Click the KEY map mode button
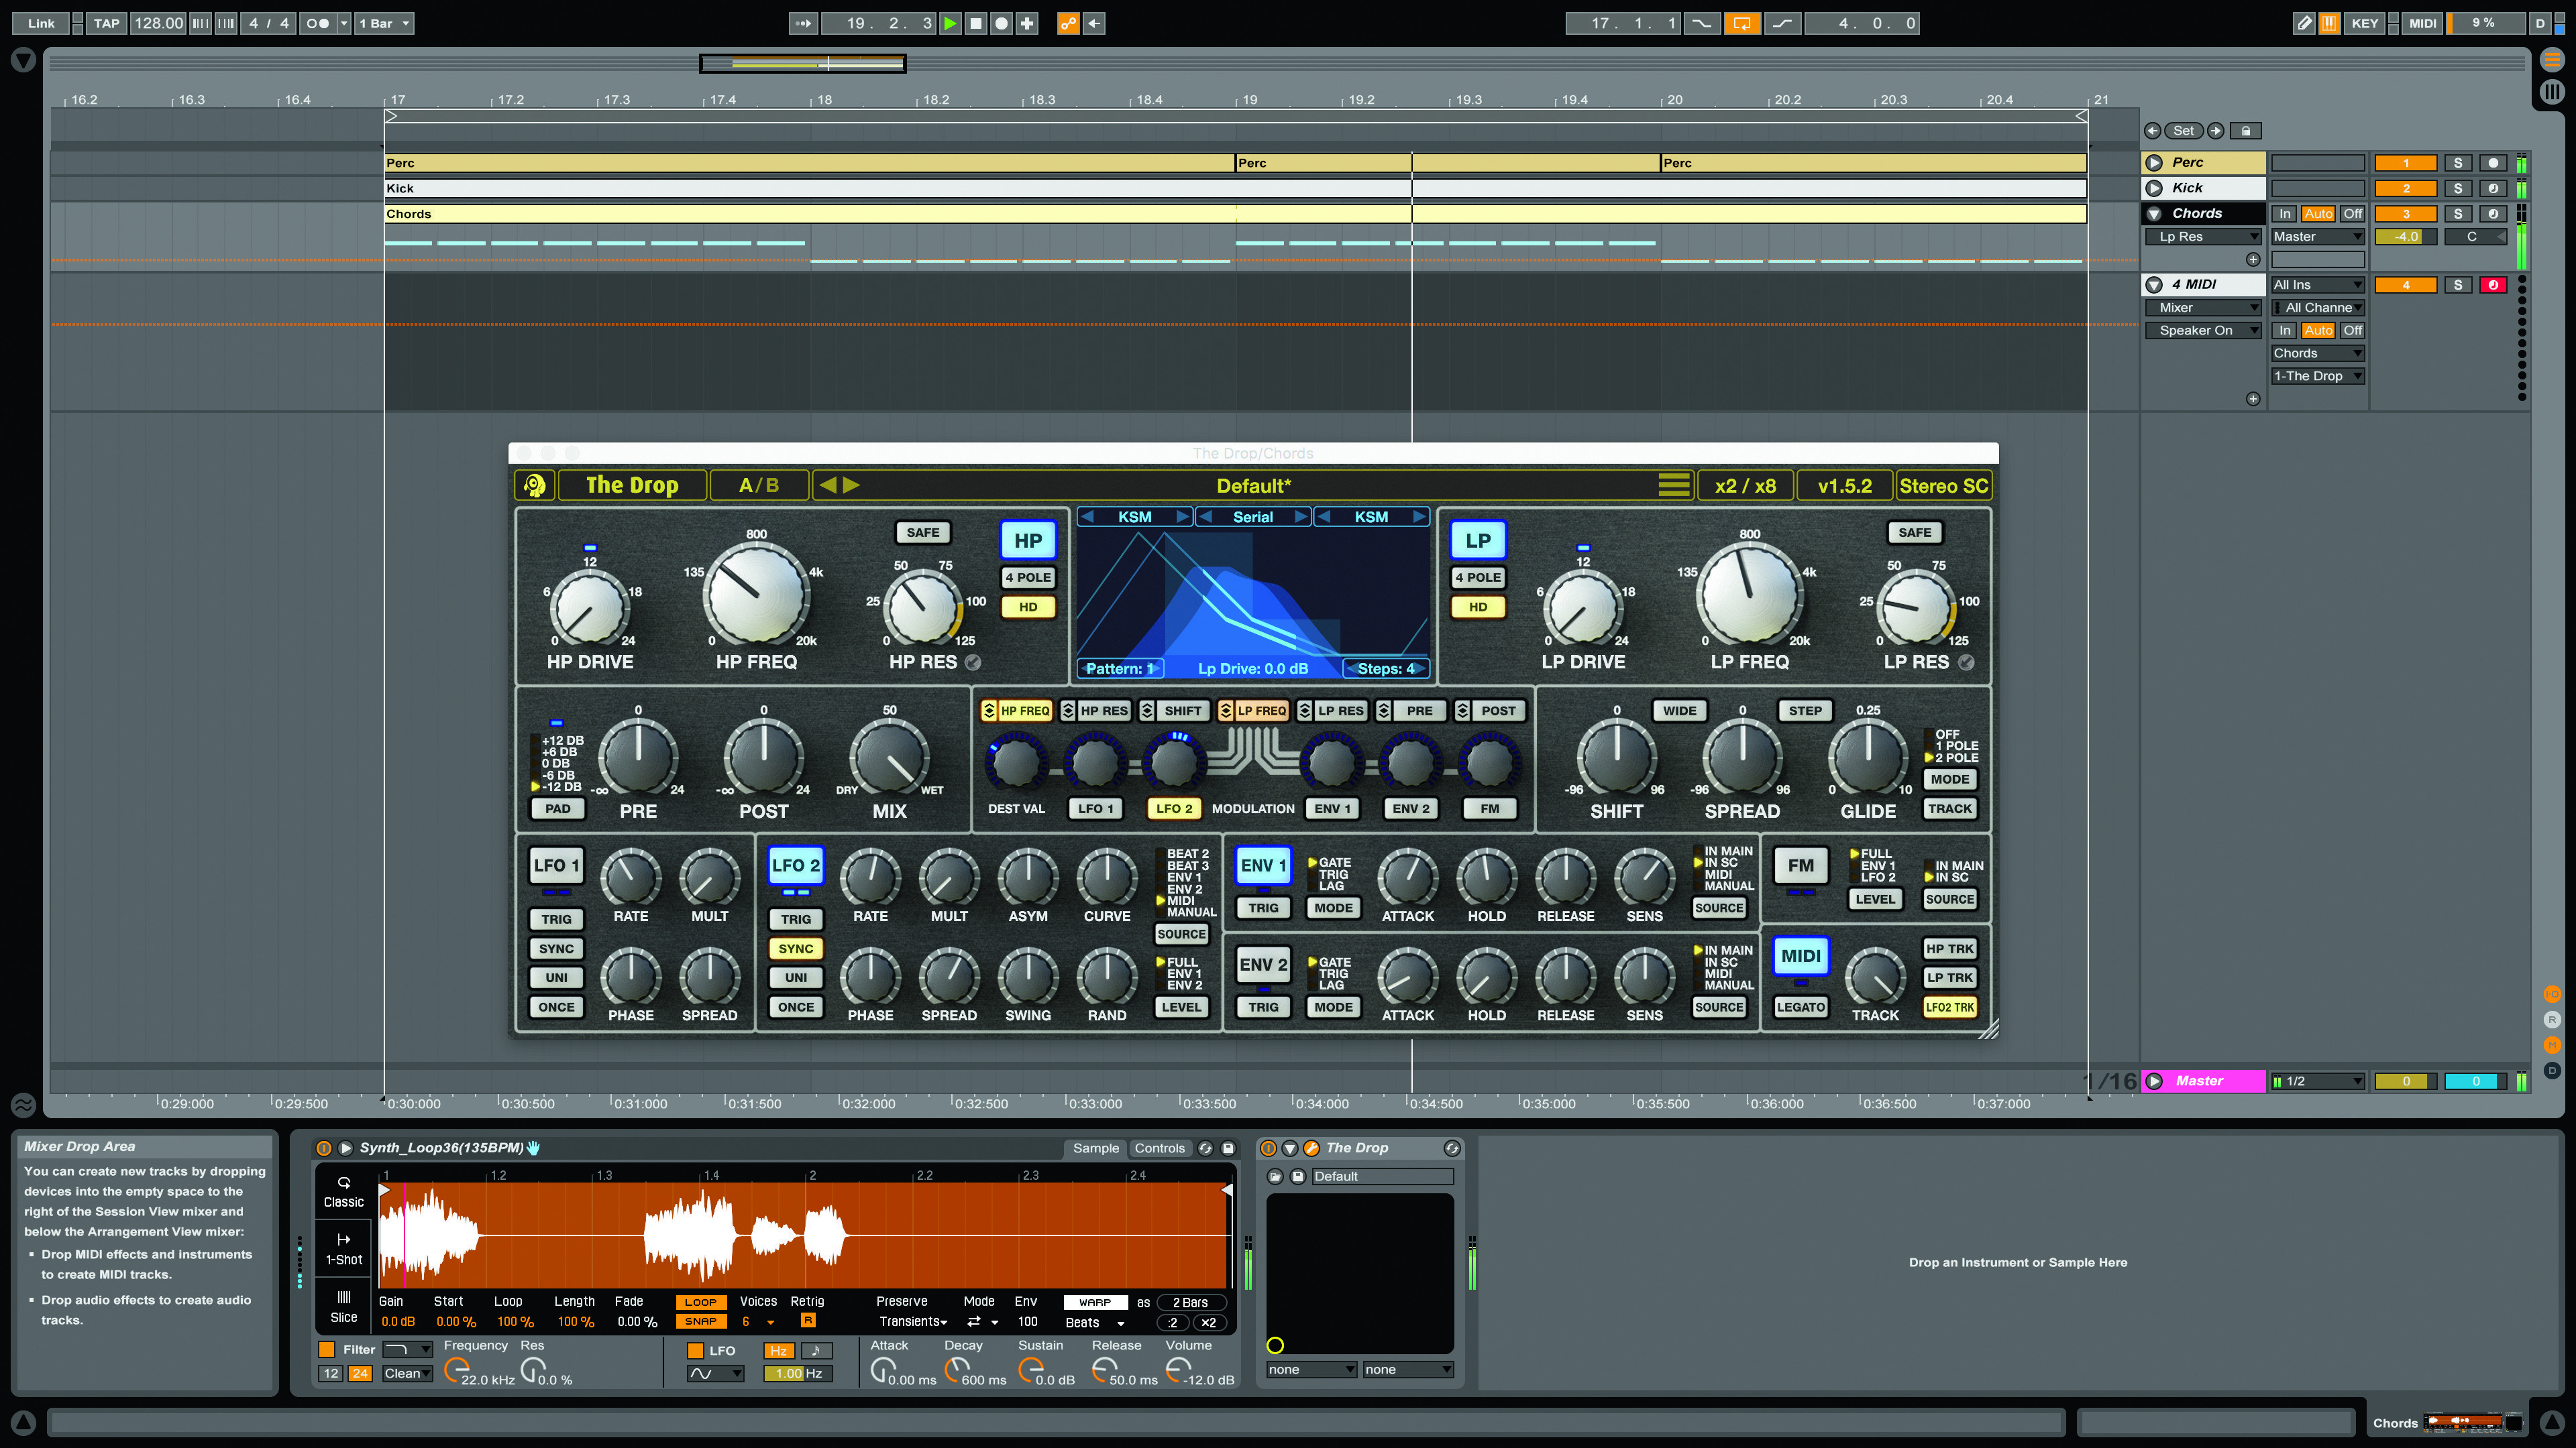Viewport: 2576px width, 1448px height. point(2364,23)
